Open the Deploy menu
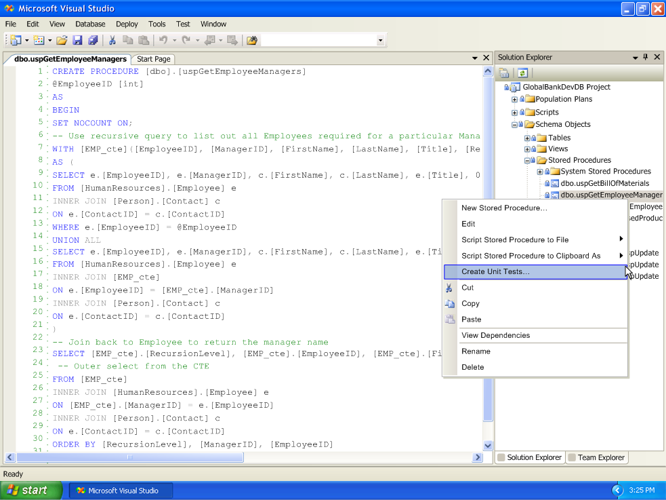This screenshot has height=500, width=666. [x=127, y=24]
